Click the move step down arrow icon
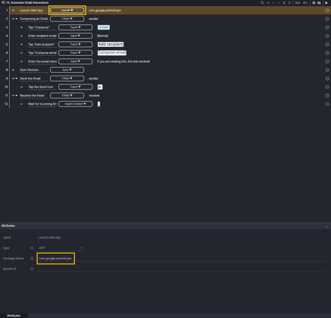331x318 pixels. click(279, 3)
